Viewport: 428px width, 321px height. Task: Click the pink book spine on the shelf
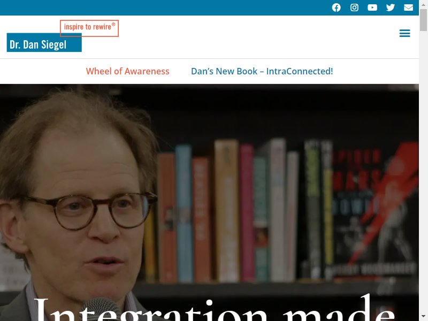tap(247, 213)
